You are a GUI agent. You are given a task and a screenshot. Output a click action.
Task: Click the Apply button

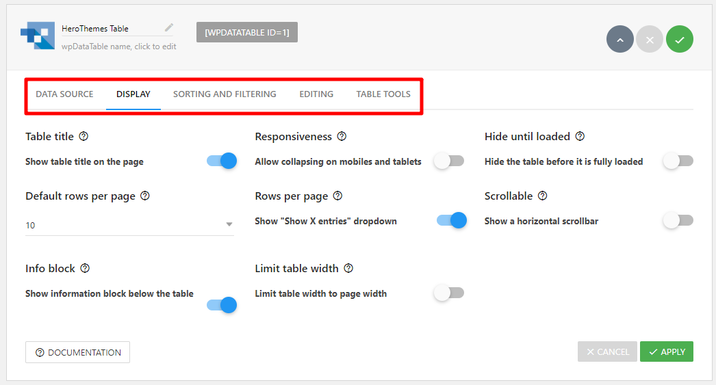pyautogui.click(x=667, y=351)
